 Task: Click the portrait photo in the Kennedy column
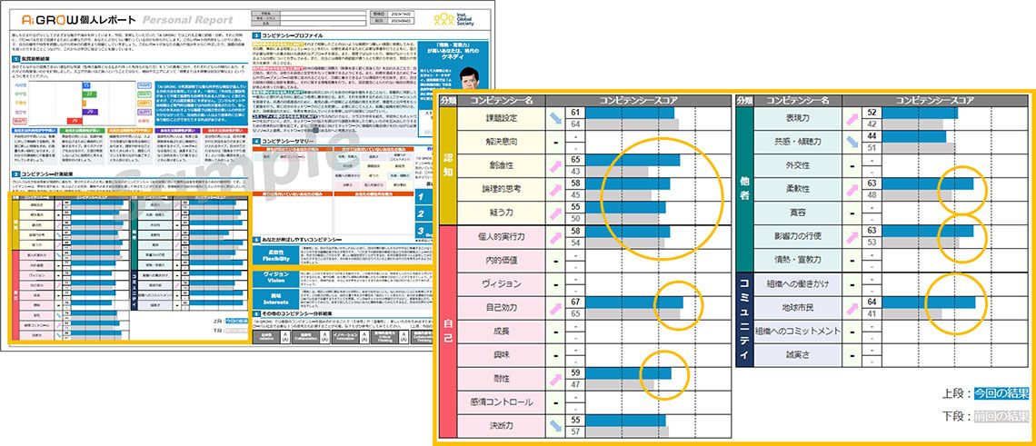[x=469, y=80]
